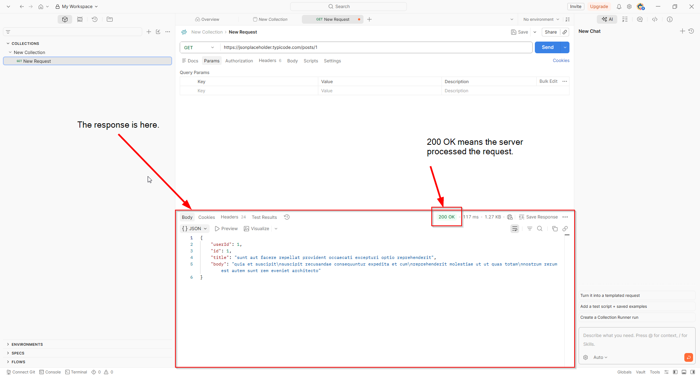Open the History sidebar icon

pyautogui.click(x=94, y=19)
